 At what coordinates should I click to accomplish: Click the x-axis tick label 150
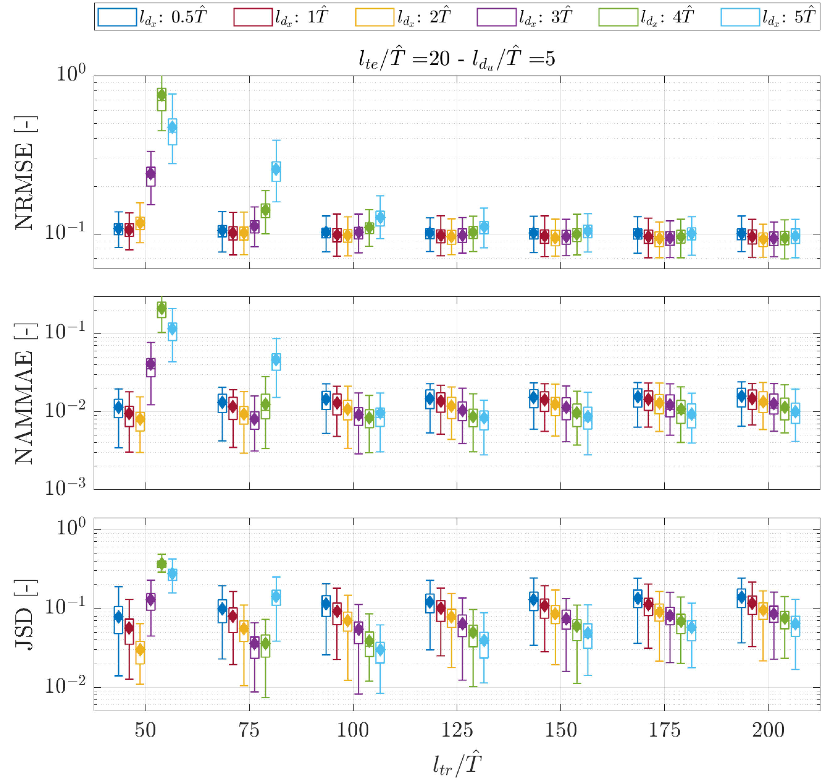(x=560, y=730)
